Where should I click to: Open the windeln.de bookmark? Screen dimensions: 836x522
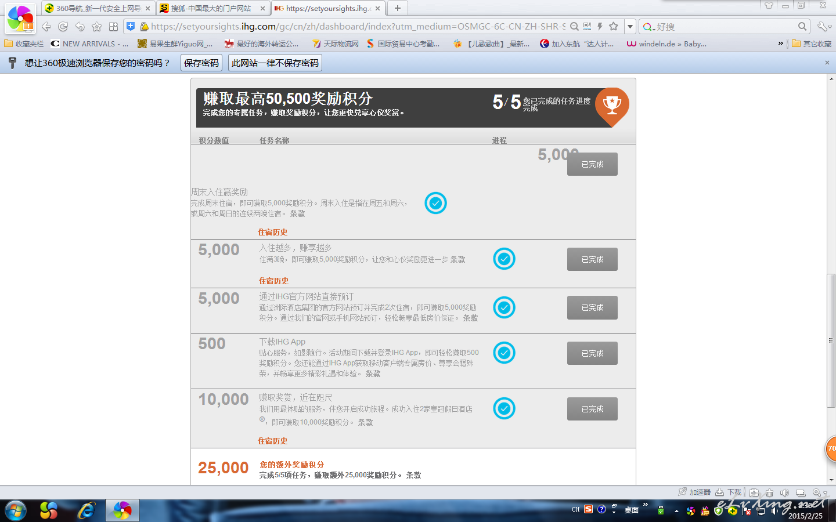click(x=666, y=43)
